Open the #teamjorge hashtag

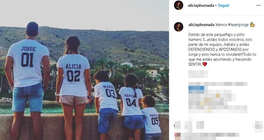click(238, 25)
